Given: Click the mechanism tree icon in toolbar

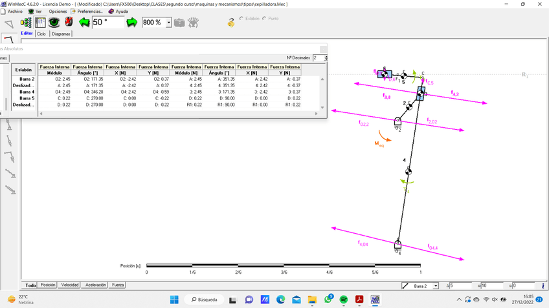Looking at the screenshot, I should [27, 23].
